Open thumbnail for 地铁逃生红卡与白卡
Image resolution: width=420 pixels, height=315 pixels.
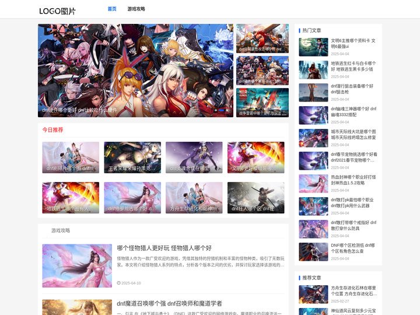tap(313, 69)
